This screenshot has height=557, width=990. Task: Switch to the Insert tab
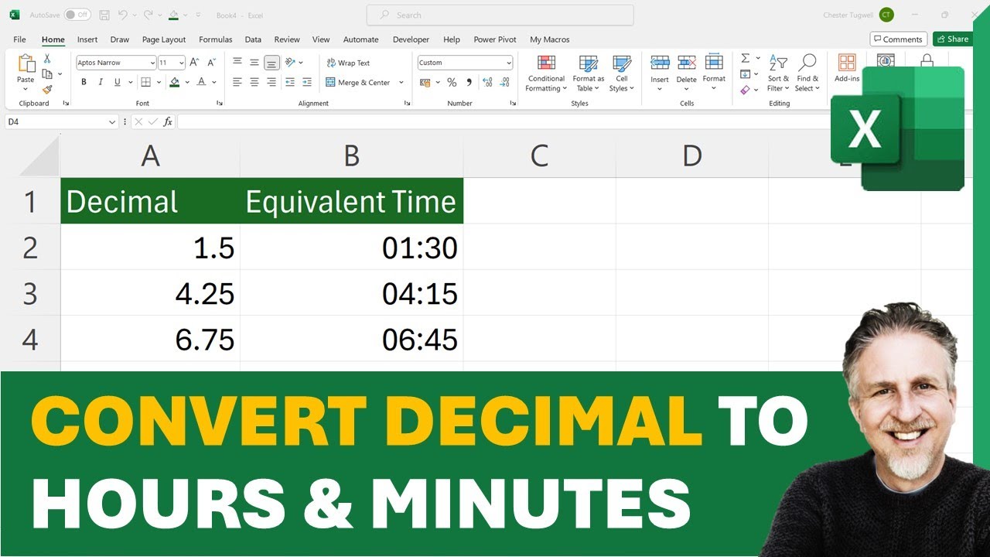pos(87,39)
